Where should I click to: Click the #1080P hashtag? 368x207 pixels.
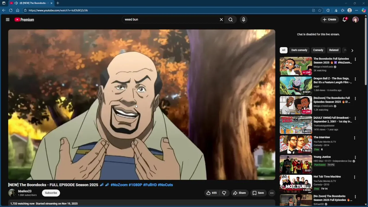click(x=135, y=185)
